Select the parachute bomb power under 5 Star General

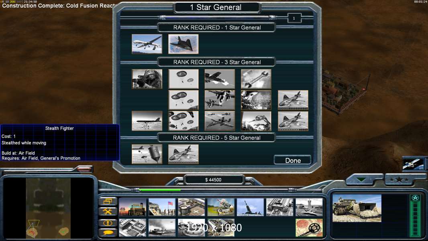click(x=147, y=154)
